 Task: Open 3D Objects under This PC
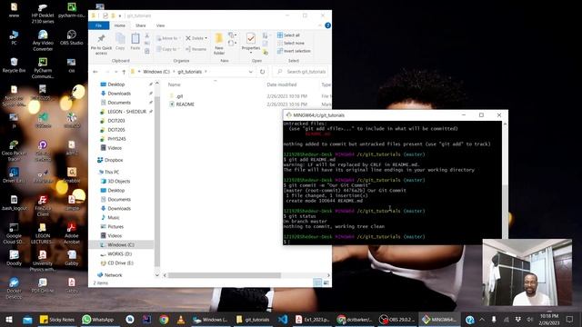click(x=119, y=182)
